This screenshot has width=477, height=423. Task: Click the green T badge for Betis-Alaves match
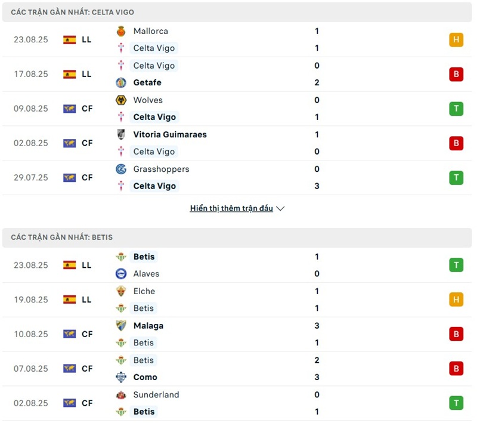coord(456,265)
